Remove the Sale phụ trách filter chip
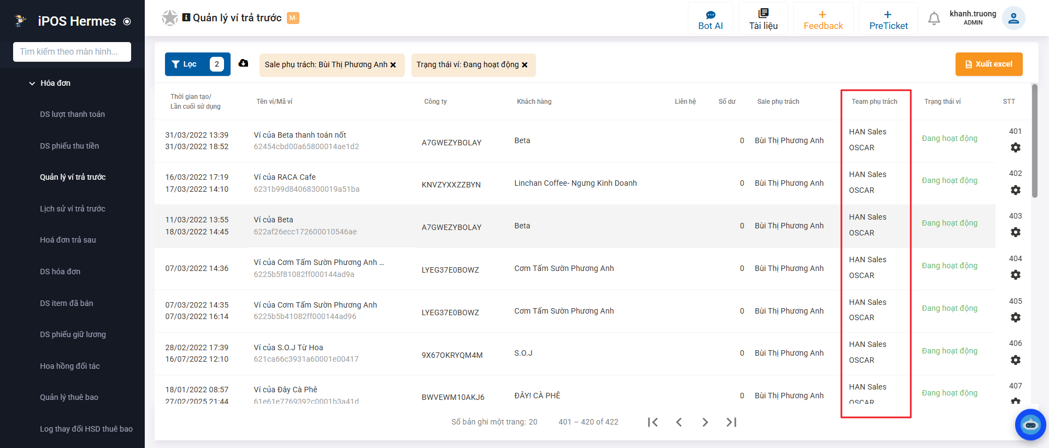 point(393,65)
